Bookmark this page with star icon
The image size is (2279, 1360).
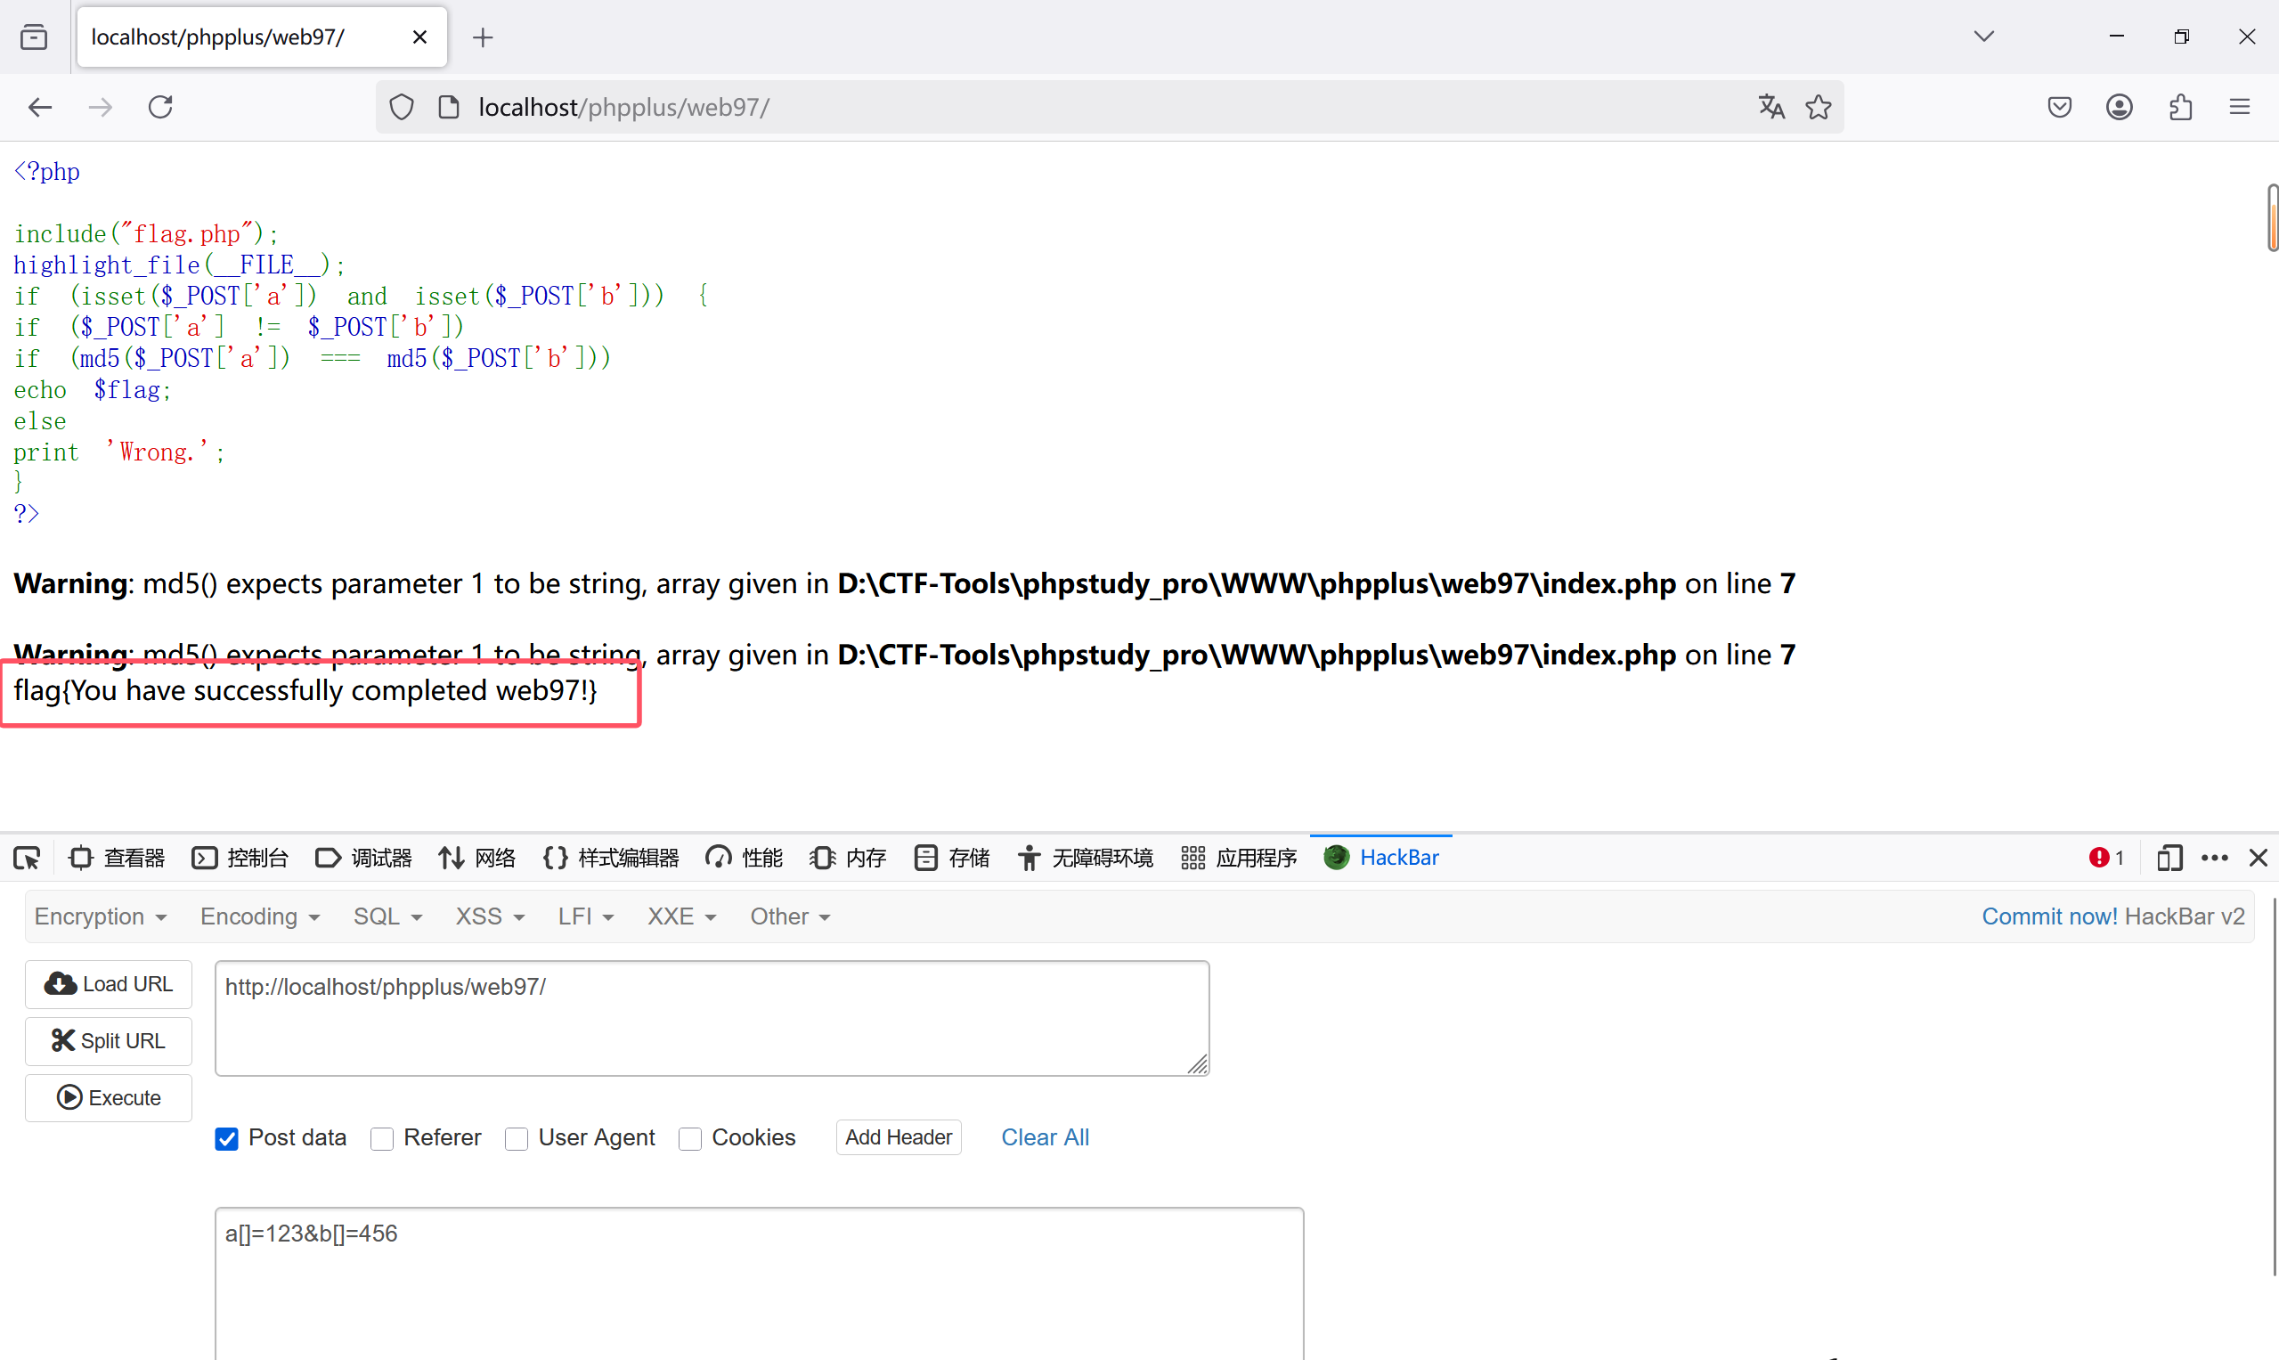[1818, 107]
